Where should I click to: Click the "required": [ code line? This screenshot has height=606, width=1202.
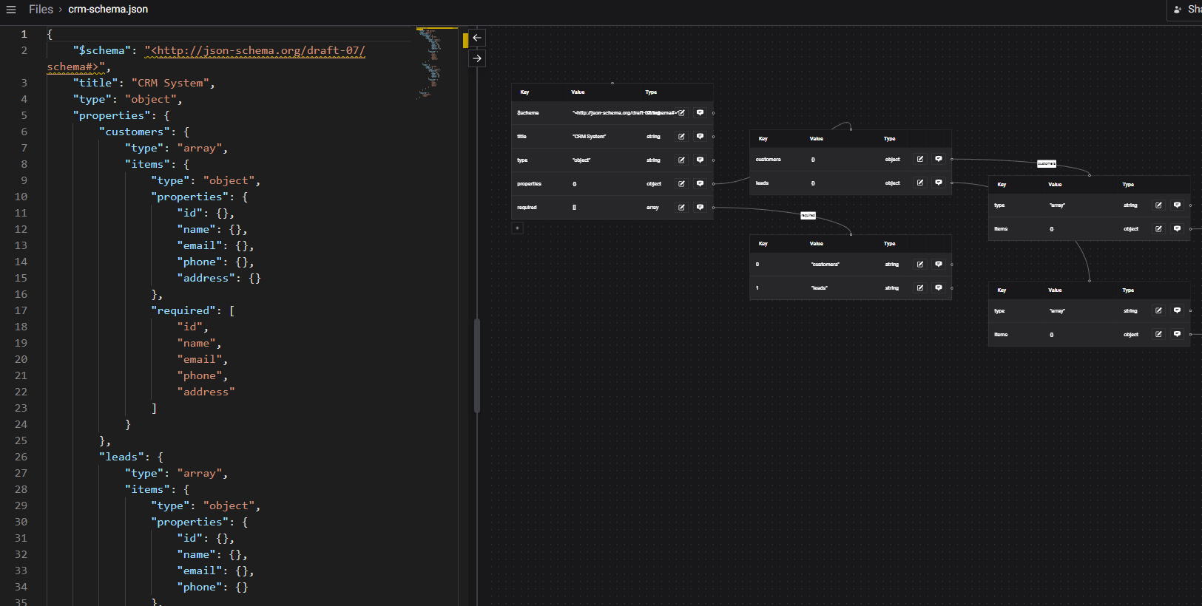(x=193, y=311)
